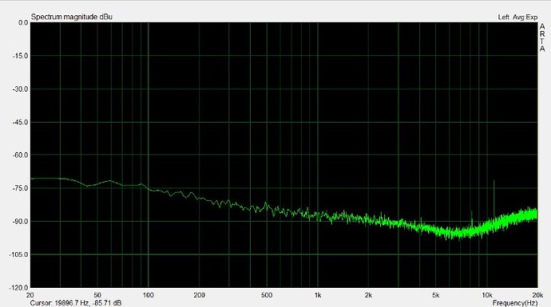Image resolution: width=551 pixels, height=307 pixels.
Task: Click the 0.0 y-axis value
Action: 23,22
